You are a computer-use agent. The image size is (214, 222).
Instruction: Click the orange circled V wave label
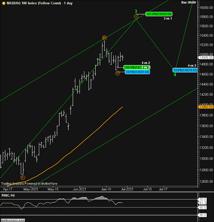pos(136,17)
